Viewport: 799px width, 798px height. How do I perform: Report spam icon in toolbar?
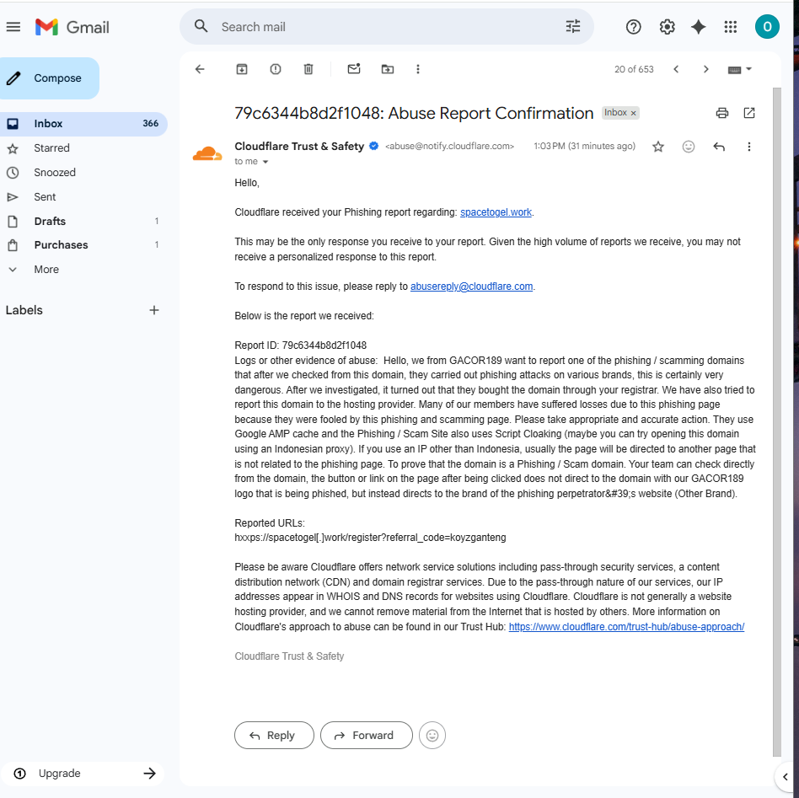pyautogui.click(x=276, y=69)
